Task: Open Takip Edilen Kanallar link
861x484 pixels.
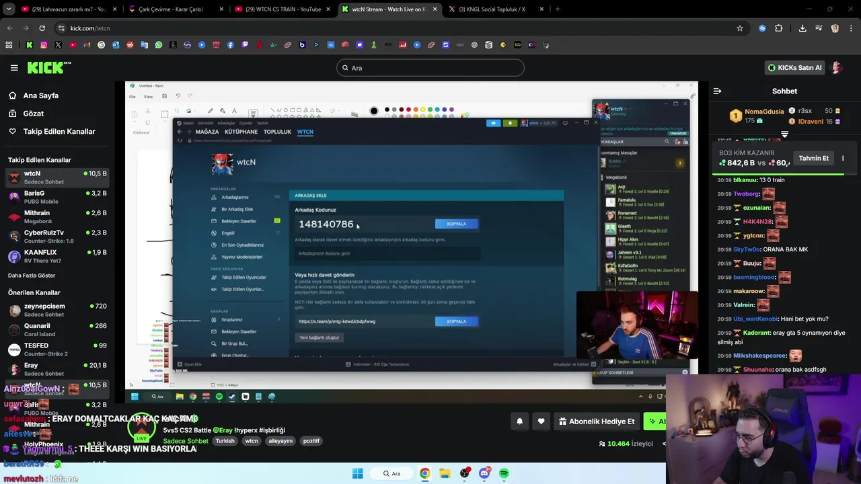Action: coord(59,132)
